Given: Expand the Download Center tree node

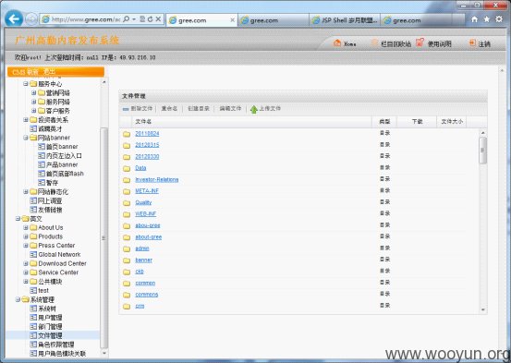Looking at the screenshot, I should (26, 263).
